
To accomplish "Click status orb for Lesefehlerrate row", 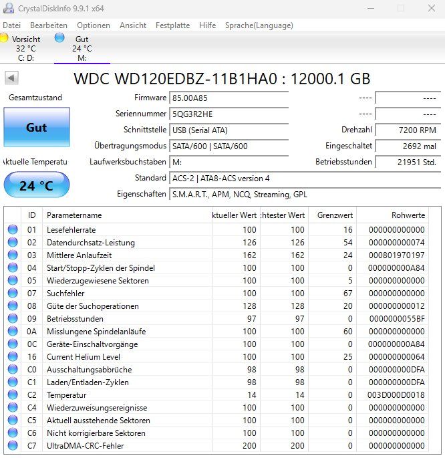I will coord(13,229).
